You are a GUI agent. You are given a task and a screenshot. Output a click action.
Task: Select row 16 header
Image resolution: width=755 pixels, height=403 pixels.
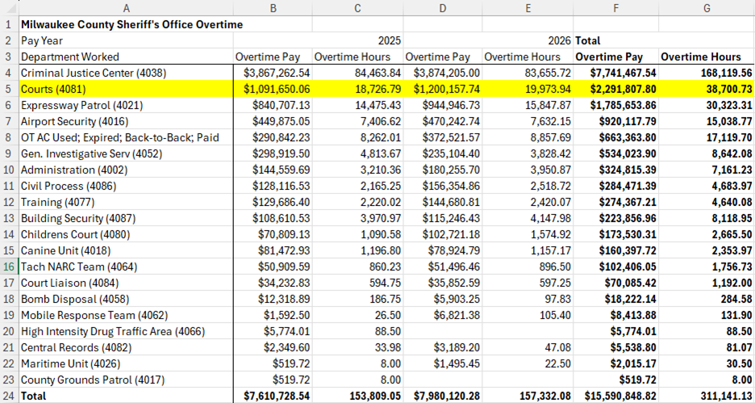click(x=9, y=267)
